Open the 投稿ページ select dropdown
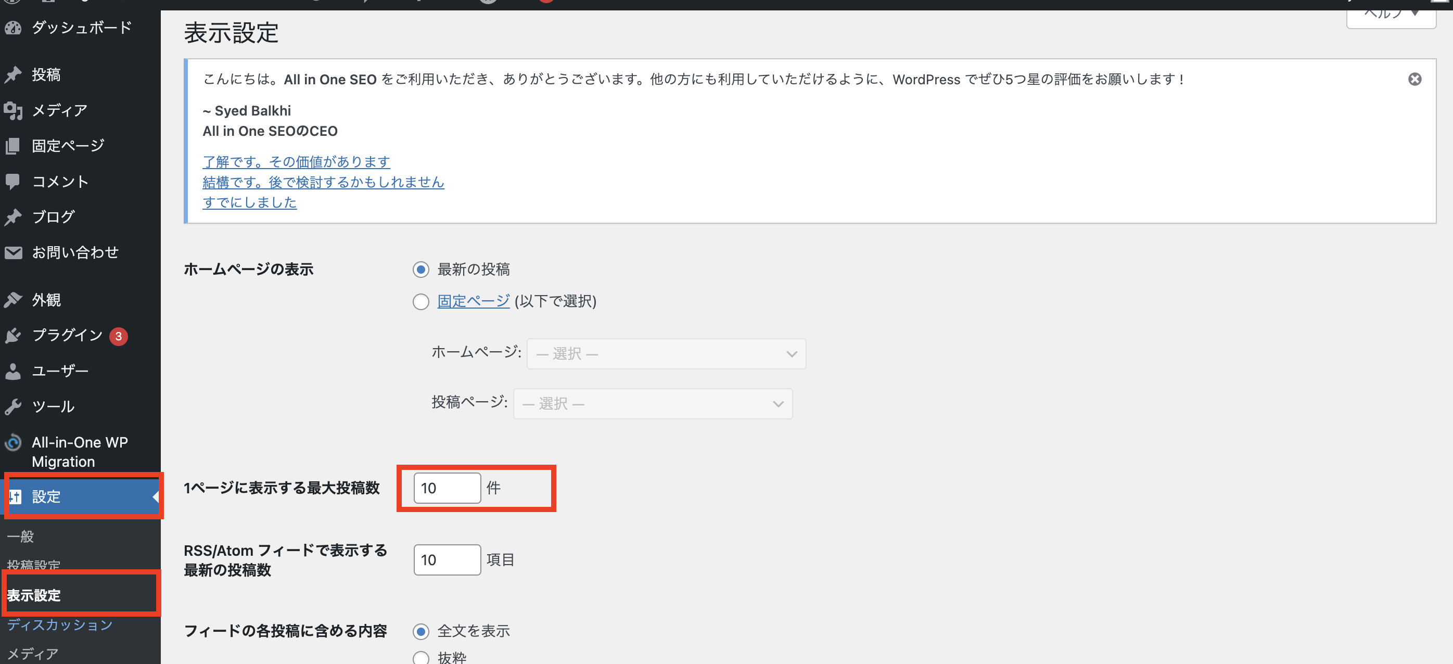 click(x=652, y=403)
